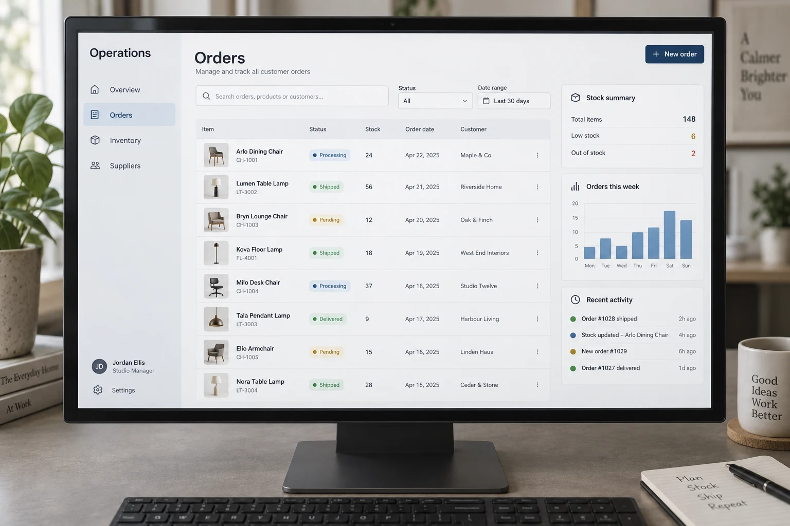Open the Suppliers section

[129, 165]
